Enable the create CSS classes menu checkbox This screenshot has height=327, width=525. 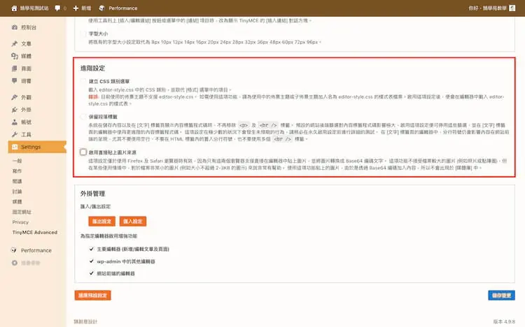83,81
